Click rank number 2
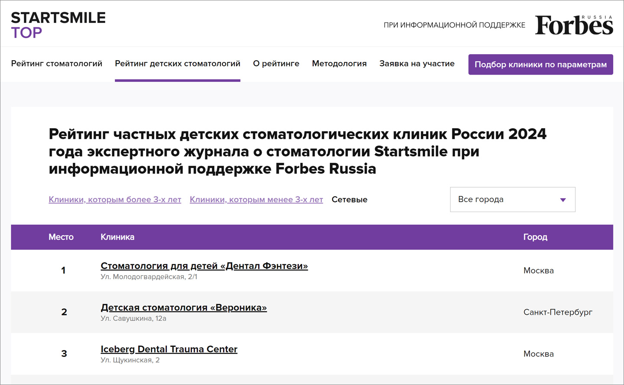 click(64, 312)
